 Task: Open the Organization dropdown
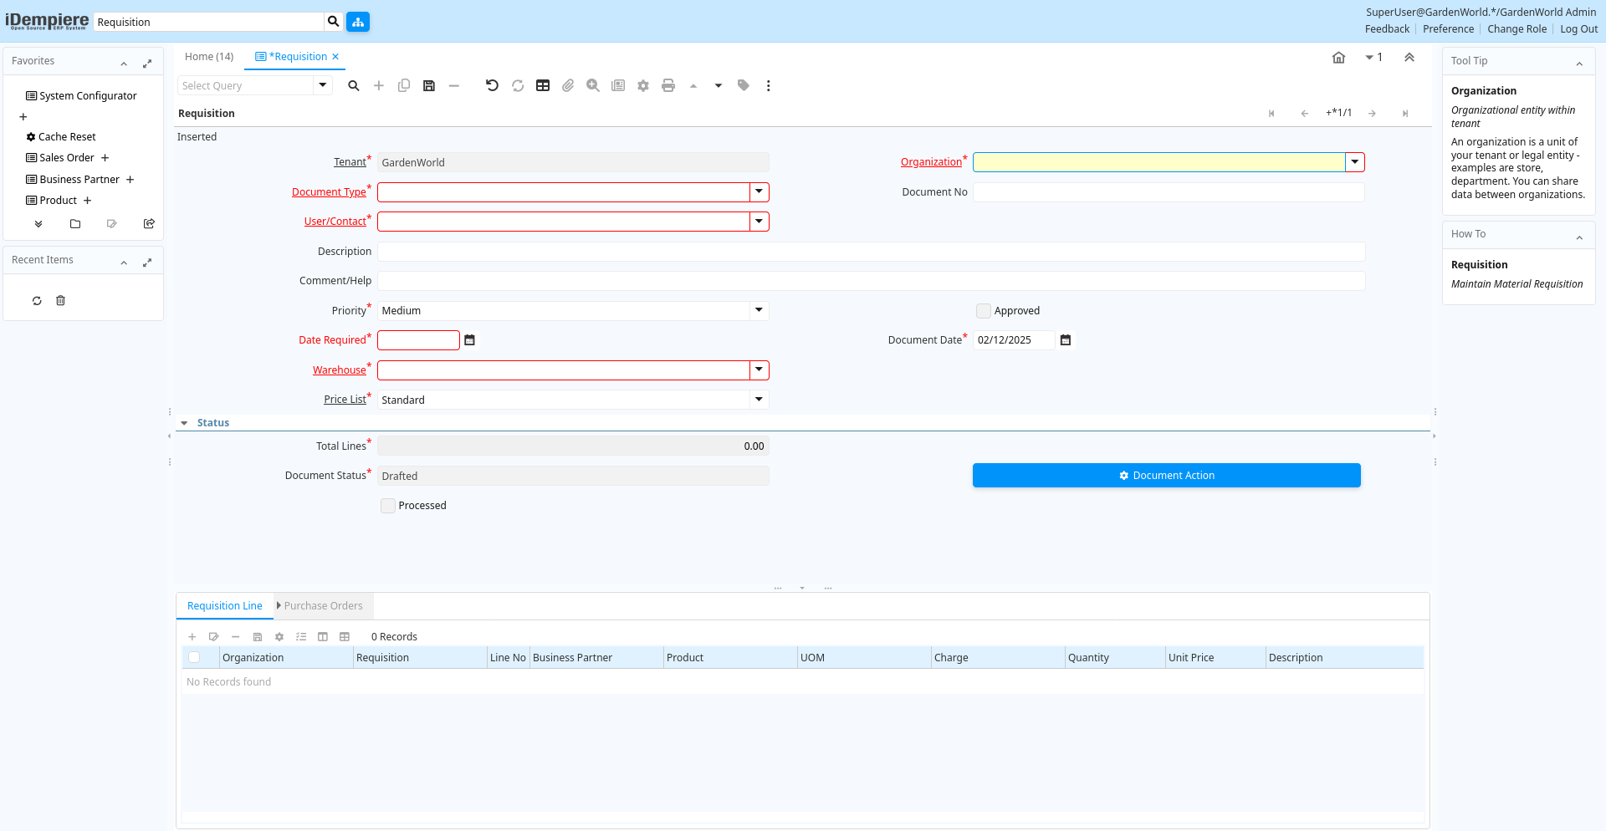click(1354, 162)
